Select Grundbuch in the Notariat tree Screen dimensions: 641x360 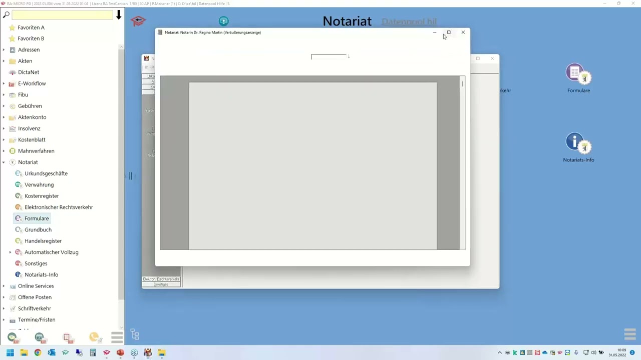click(x=38, y=229)
